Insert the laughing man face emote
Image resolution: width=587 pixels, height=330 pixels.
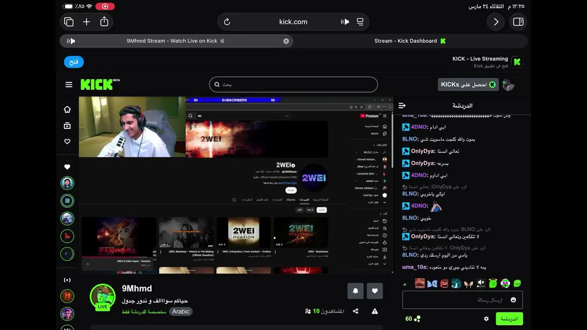click(420, 283)
